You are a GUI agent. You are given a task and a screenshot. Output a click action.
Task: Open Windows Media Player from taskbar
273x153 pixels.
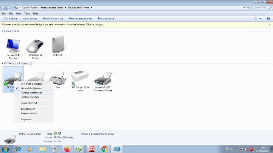pyautogui.click(x=29, y=149)
